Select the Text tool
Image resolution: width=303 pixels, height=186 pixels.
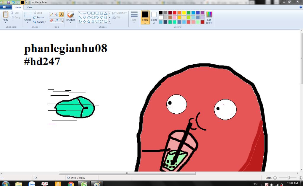pyautogui.click(x=61, y=15)
